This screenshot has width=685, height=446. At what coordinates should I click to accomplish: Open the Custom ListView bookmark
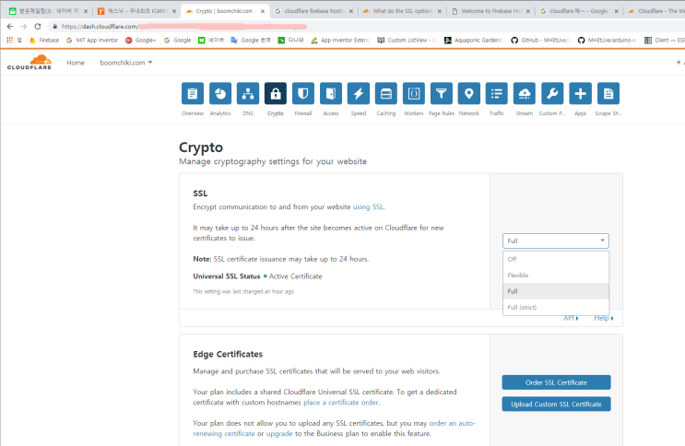407,41
